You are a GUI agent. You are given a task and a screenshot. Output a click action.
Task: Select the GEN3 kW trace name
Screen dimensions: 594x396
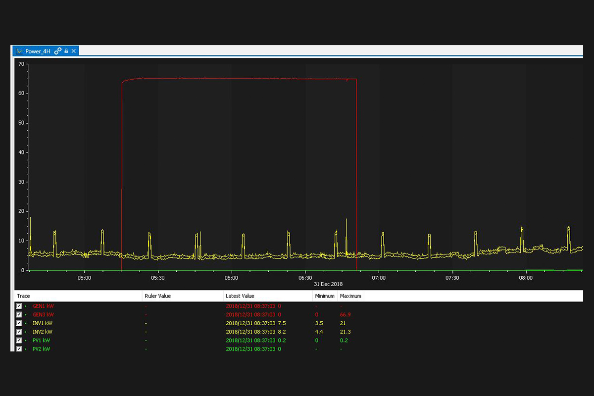click(x=43, y=315)
